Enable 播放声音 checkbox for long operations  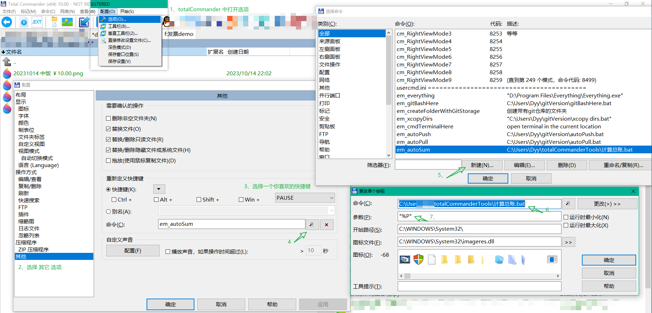click(x=168, y=252)
